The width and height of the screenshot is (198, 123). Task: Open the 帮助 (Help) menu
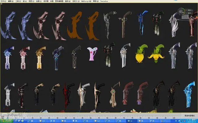[x=95, y=1]
